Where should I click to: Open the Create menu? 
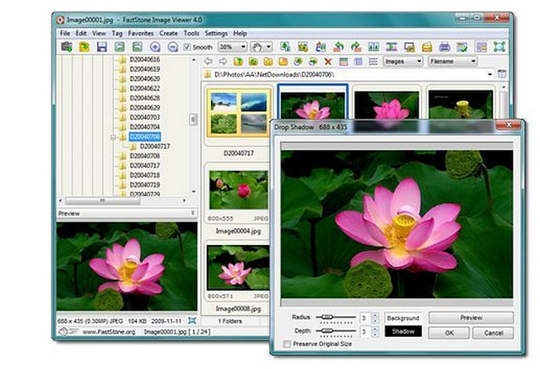click(169, 34)
